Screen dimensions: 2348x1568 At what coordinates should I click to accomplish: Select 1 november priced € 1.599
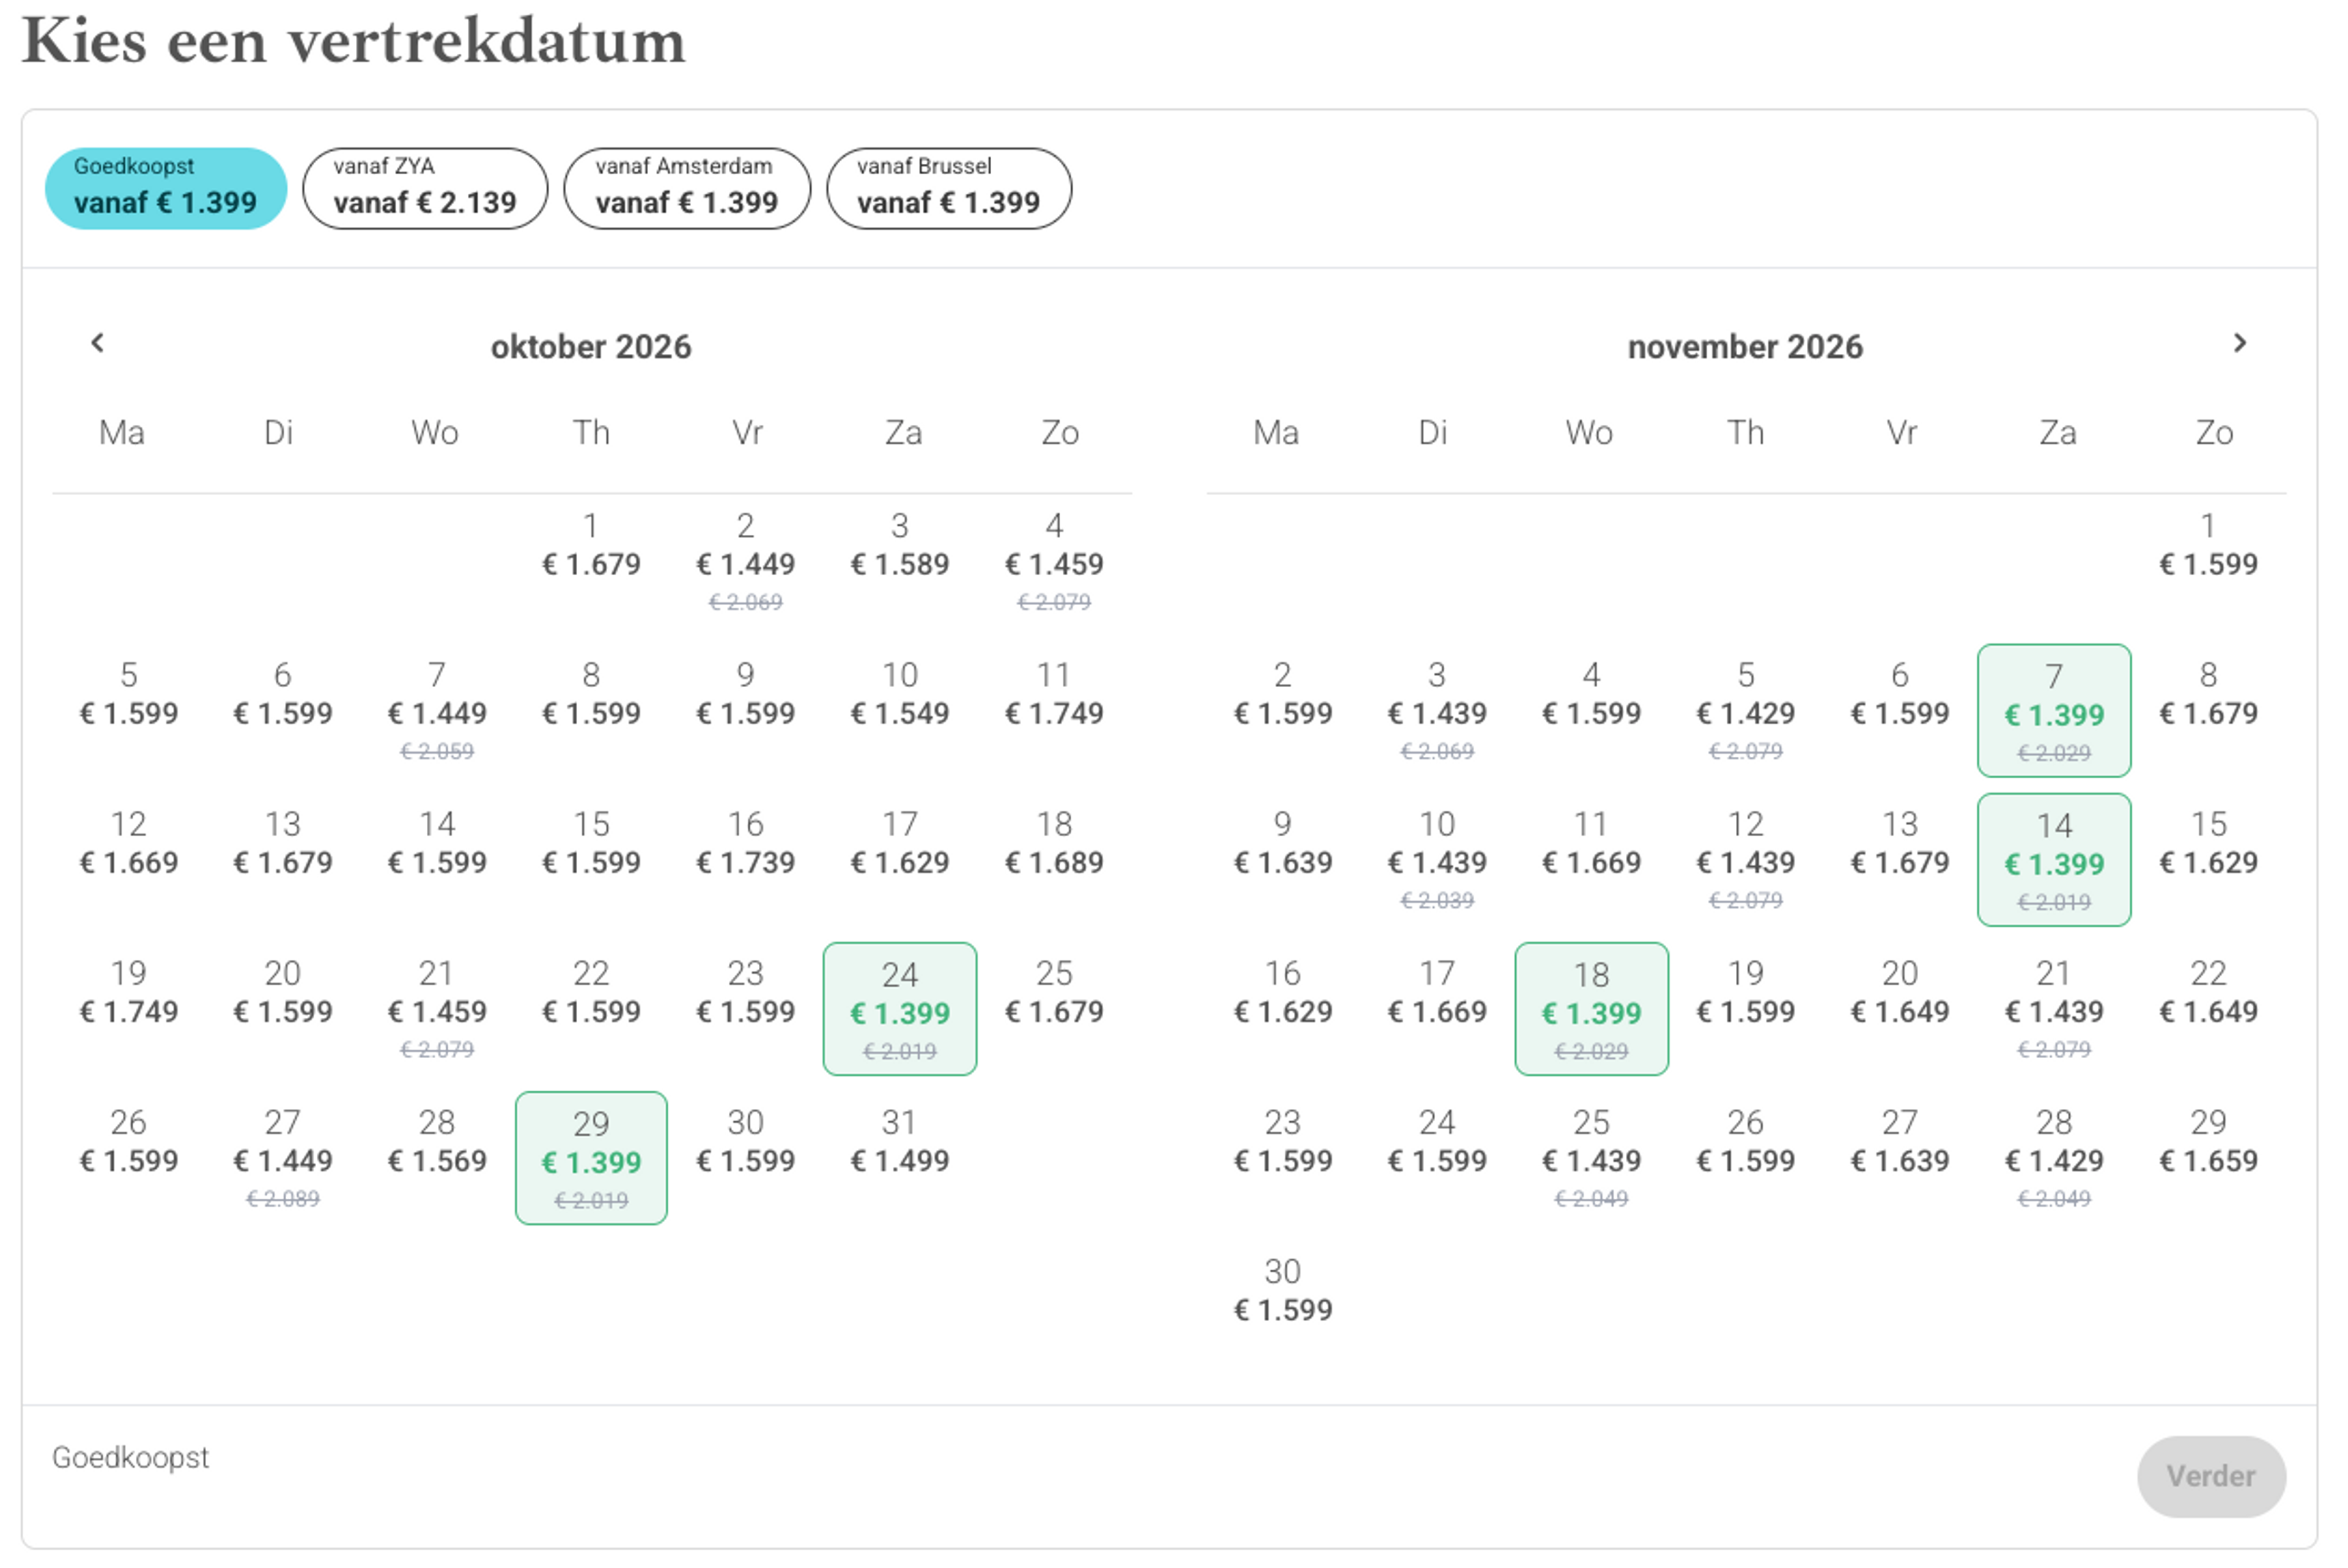coord(2208,546)
